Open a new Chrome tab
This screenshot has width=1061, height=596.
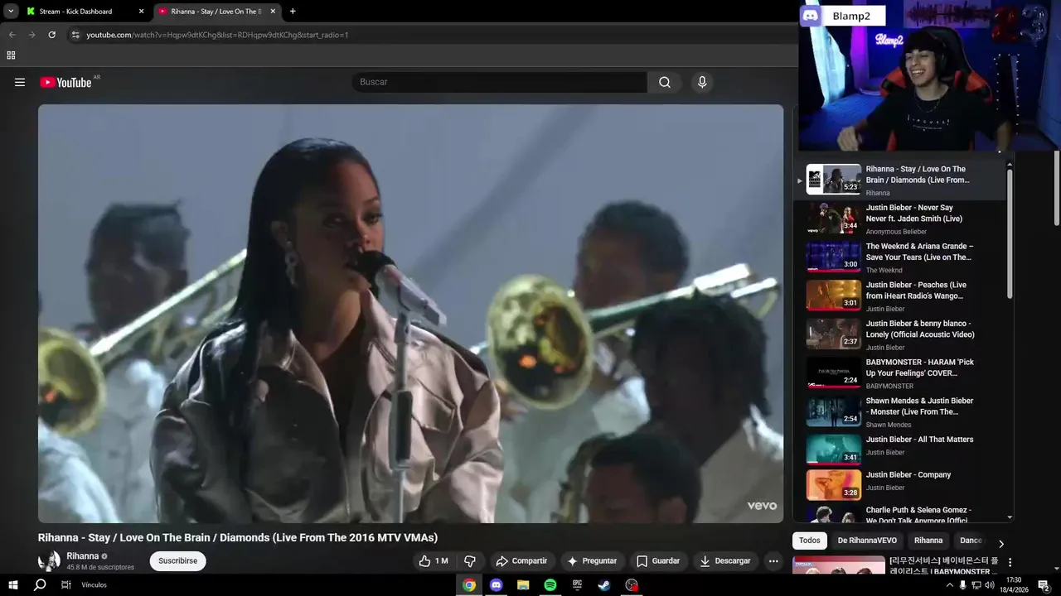click(x=293, y=12)
